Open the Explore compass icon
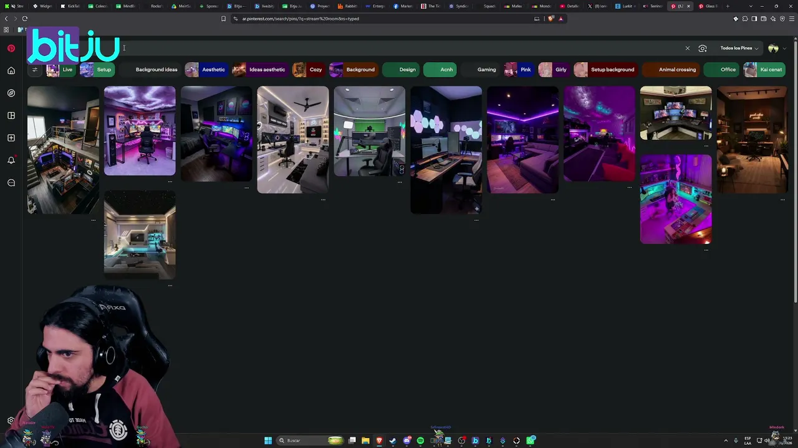Viewport: 798px width, 448px height. [11, 93]
